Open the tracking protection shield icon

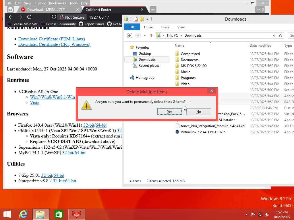coord(54,17)
